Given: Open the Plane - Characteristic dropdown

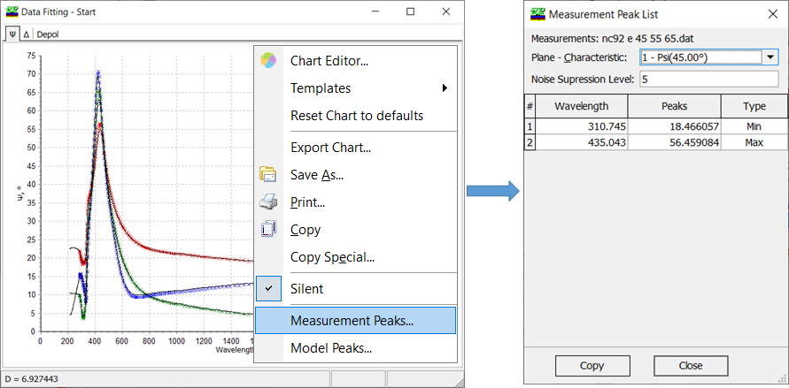Looking at the screenshot, I should pyautogui.click(x=770, y=57).
